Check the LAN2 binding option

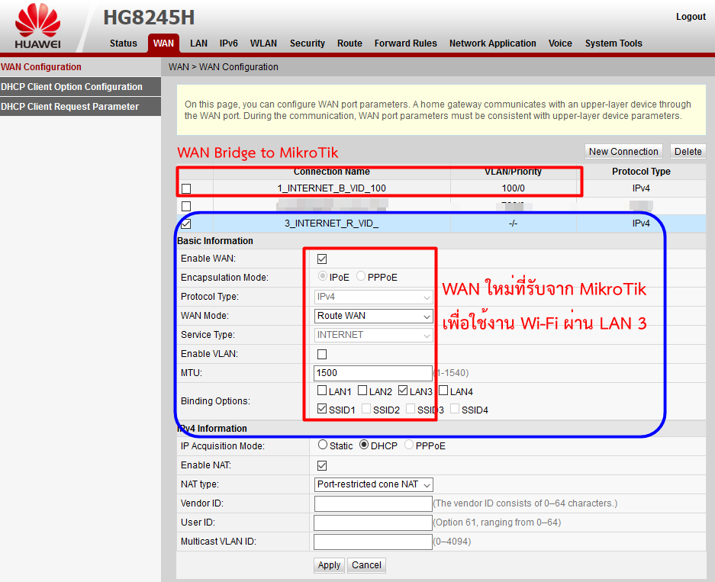point(362,390)
